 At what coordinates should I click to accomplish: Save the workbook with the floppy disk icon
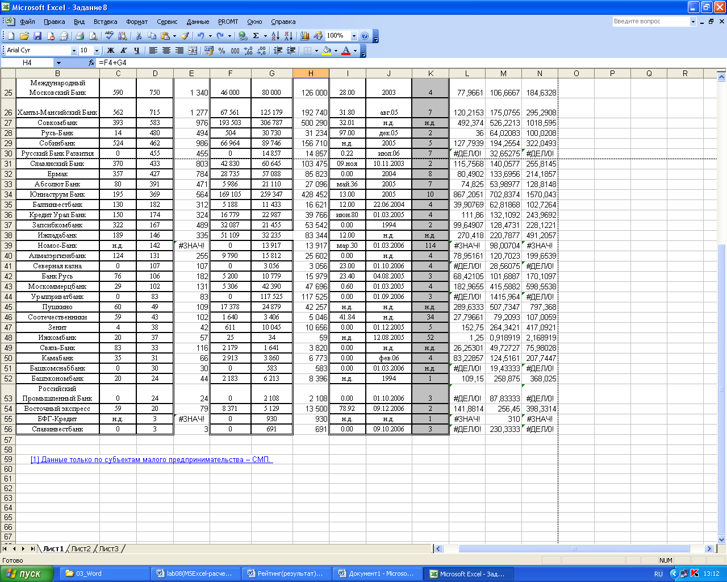coord(37,36)
